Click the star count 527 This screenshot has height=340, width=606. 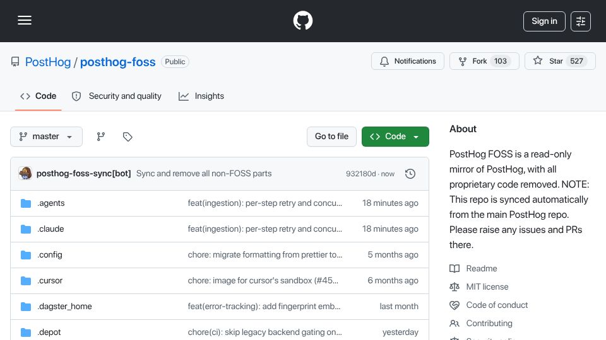(x=576, y=61)
